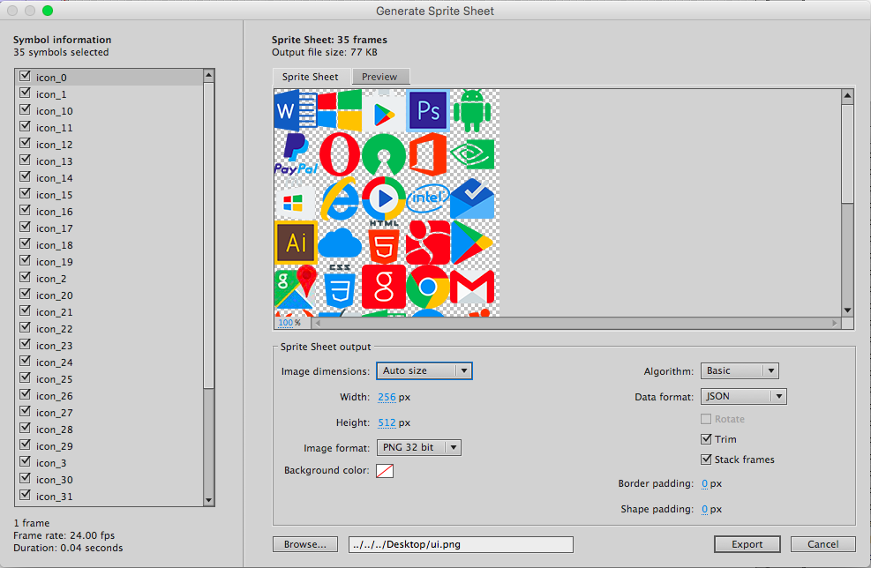
Task: Toggle the icon_2 checkbox
Action: pos(25,277)
